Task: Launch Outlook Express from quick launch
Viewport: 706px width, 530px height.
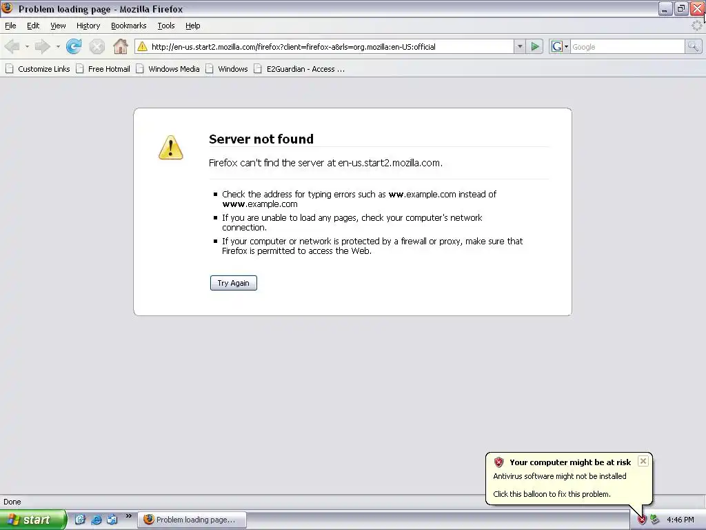Action: pos(112,520)
